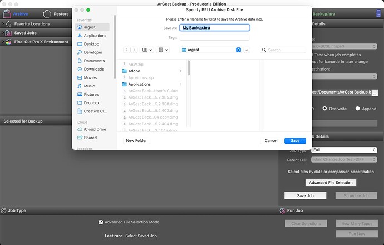
Task: Click the Archive toolbar icon
Action: point(7,14)
